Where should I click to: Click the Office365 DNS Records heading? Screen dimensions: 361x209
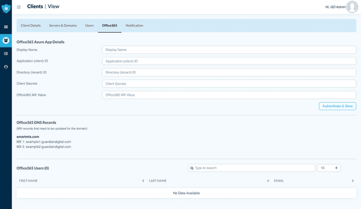[36, 123]
